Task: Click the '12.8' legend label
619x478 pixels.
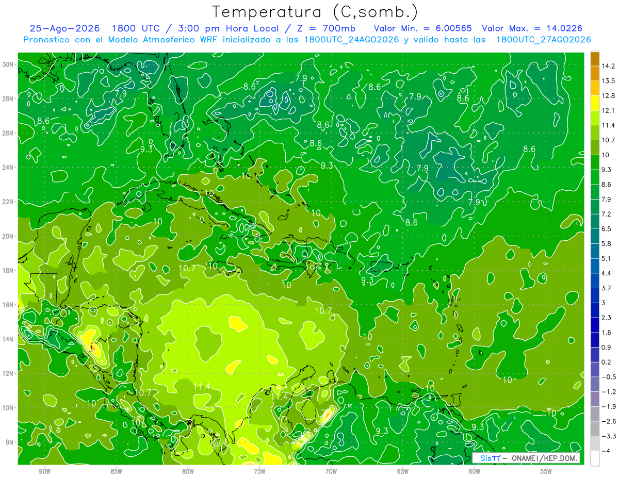Action: pos(608,96)
